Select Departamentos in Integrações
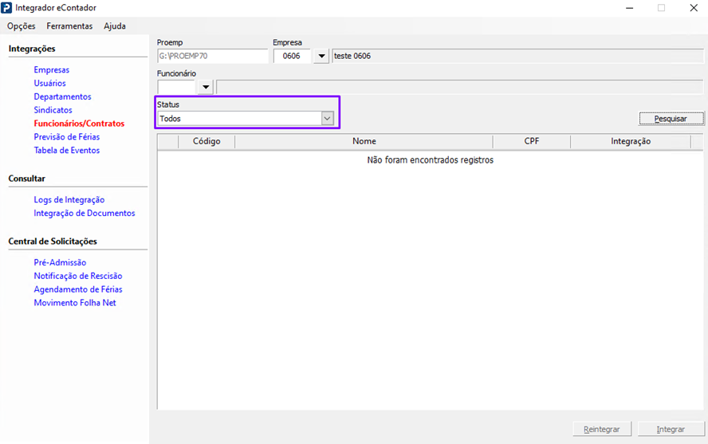Viewport: 708px width, 444px height. coord(62,97)
